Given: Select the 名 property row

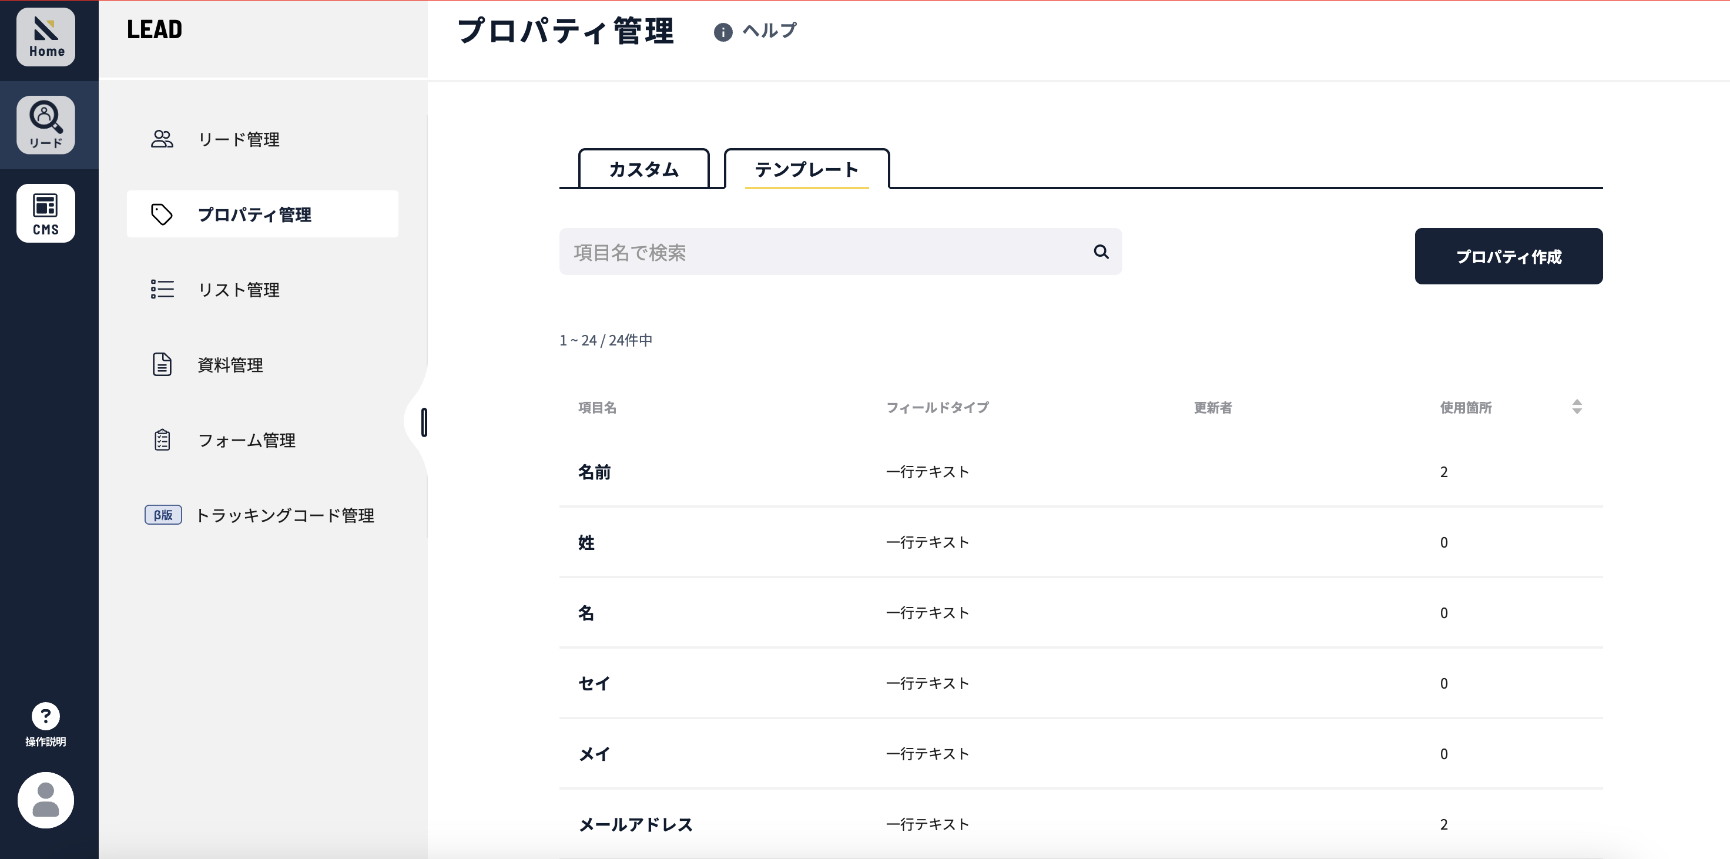Looking at the screenshot, I should tap(1081, 612).
